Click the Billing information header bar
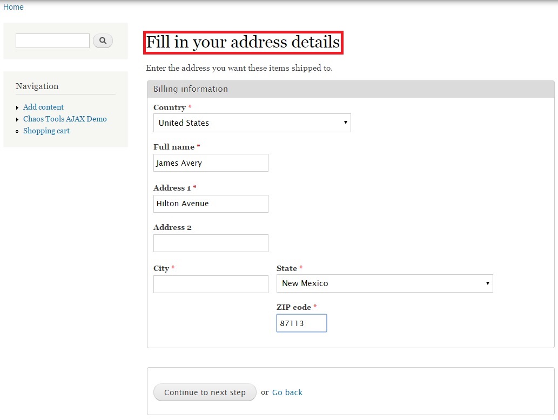Viewport: 558px width, 420px height. (351, 89)
